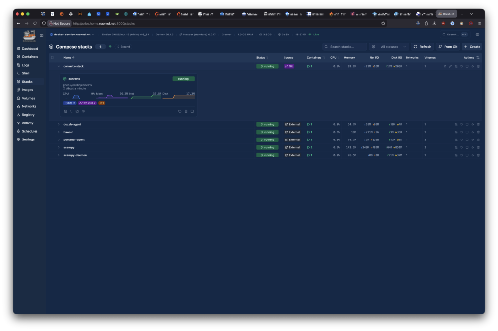Screen dimensions: 498x331
Task: Stop the hawser stack using its stop icon
Action: coord(467,132)
